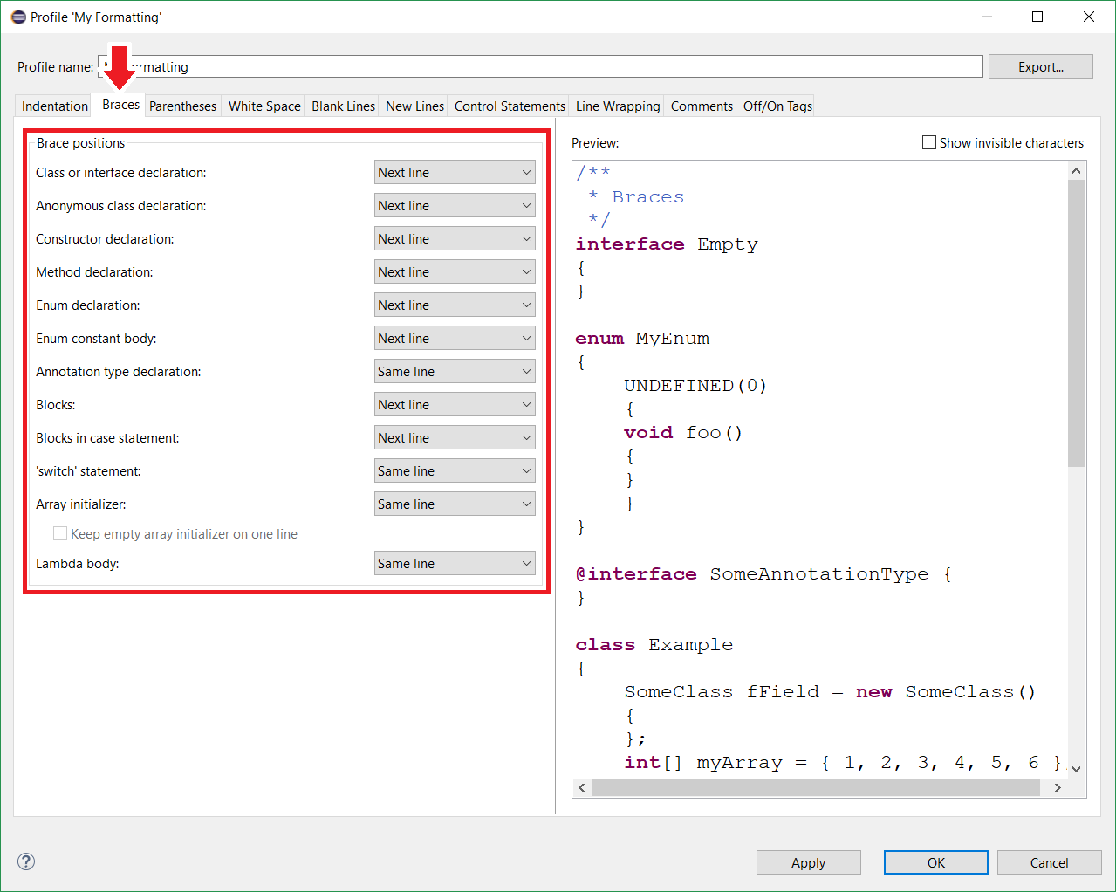Image resolution: width=1116 pixels, height=892 pixels.
Task: Click the help question mark icon
Action: (25, 861)
